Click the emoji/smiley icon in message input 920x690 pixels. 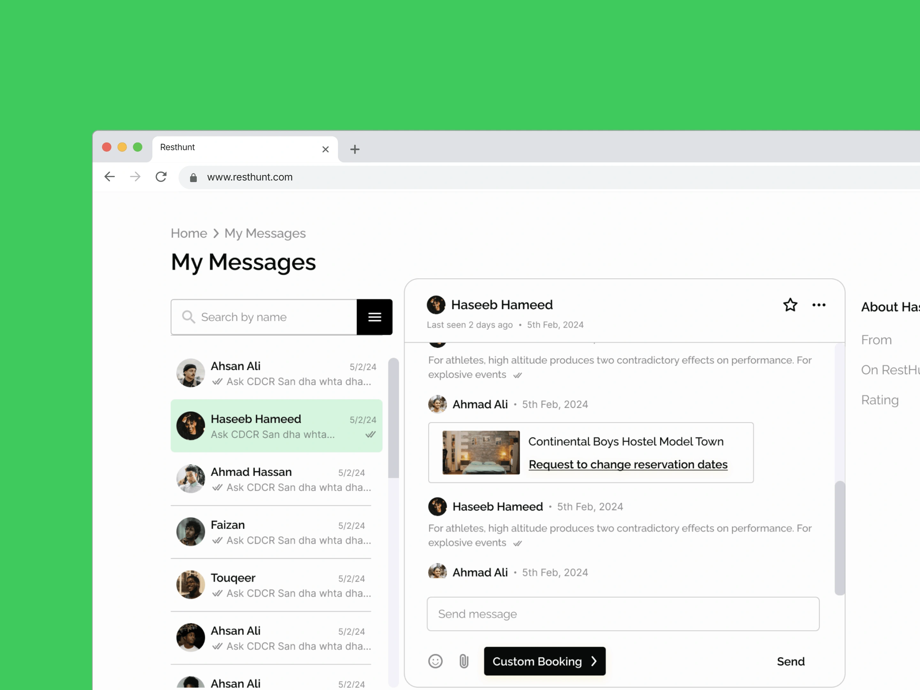tap(435, 661)
